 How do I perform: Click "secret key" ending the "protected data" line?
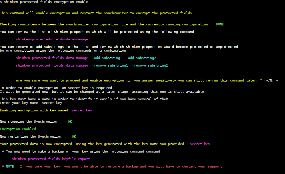pos(200,144)
